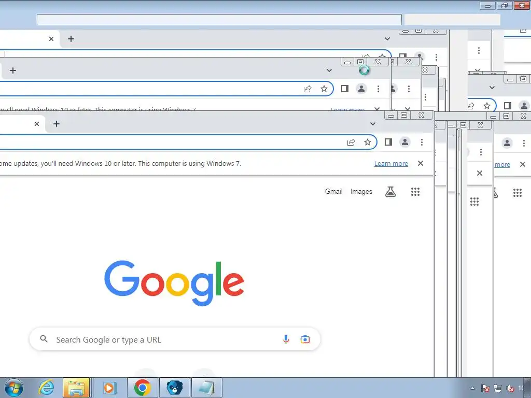The image size is (531, 398).
Task: Click the magnifier icon in Google search box
Action: (x=44, y=339)
